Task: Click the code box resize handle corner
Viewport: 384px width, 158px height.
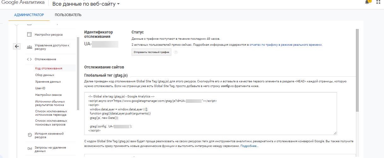Action: click(335, 133)
